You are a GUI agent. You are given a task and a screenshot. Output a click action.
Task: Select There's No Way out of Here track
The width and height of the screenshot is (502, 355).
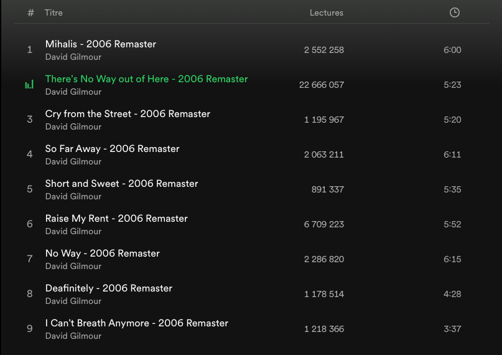pos(146,79)
